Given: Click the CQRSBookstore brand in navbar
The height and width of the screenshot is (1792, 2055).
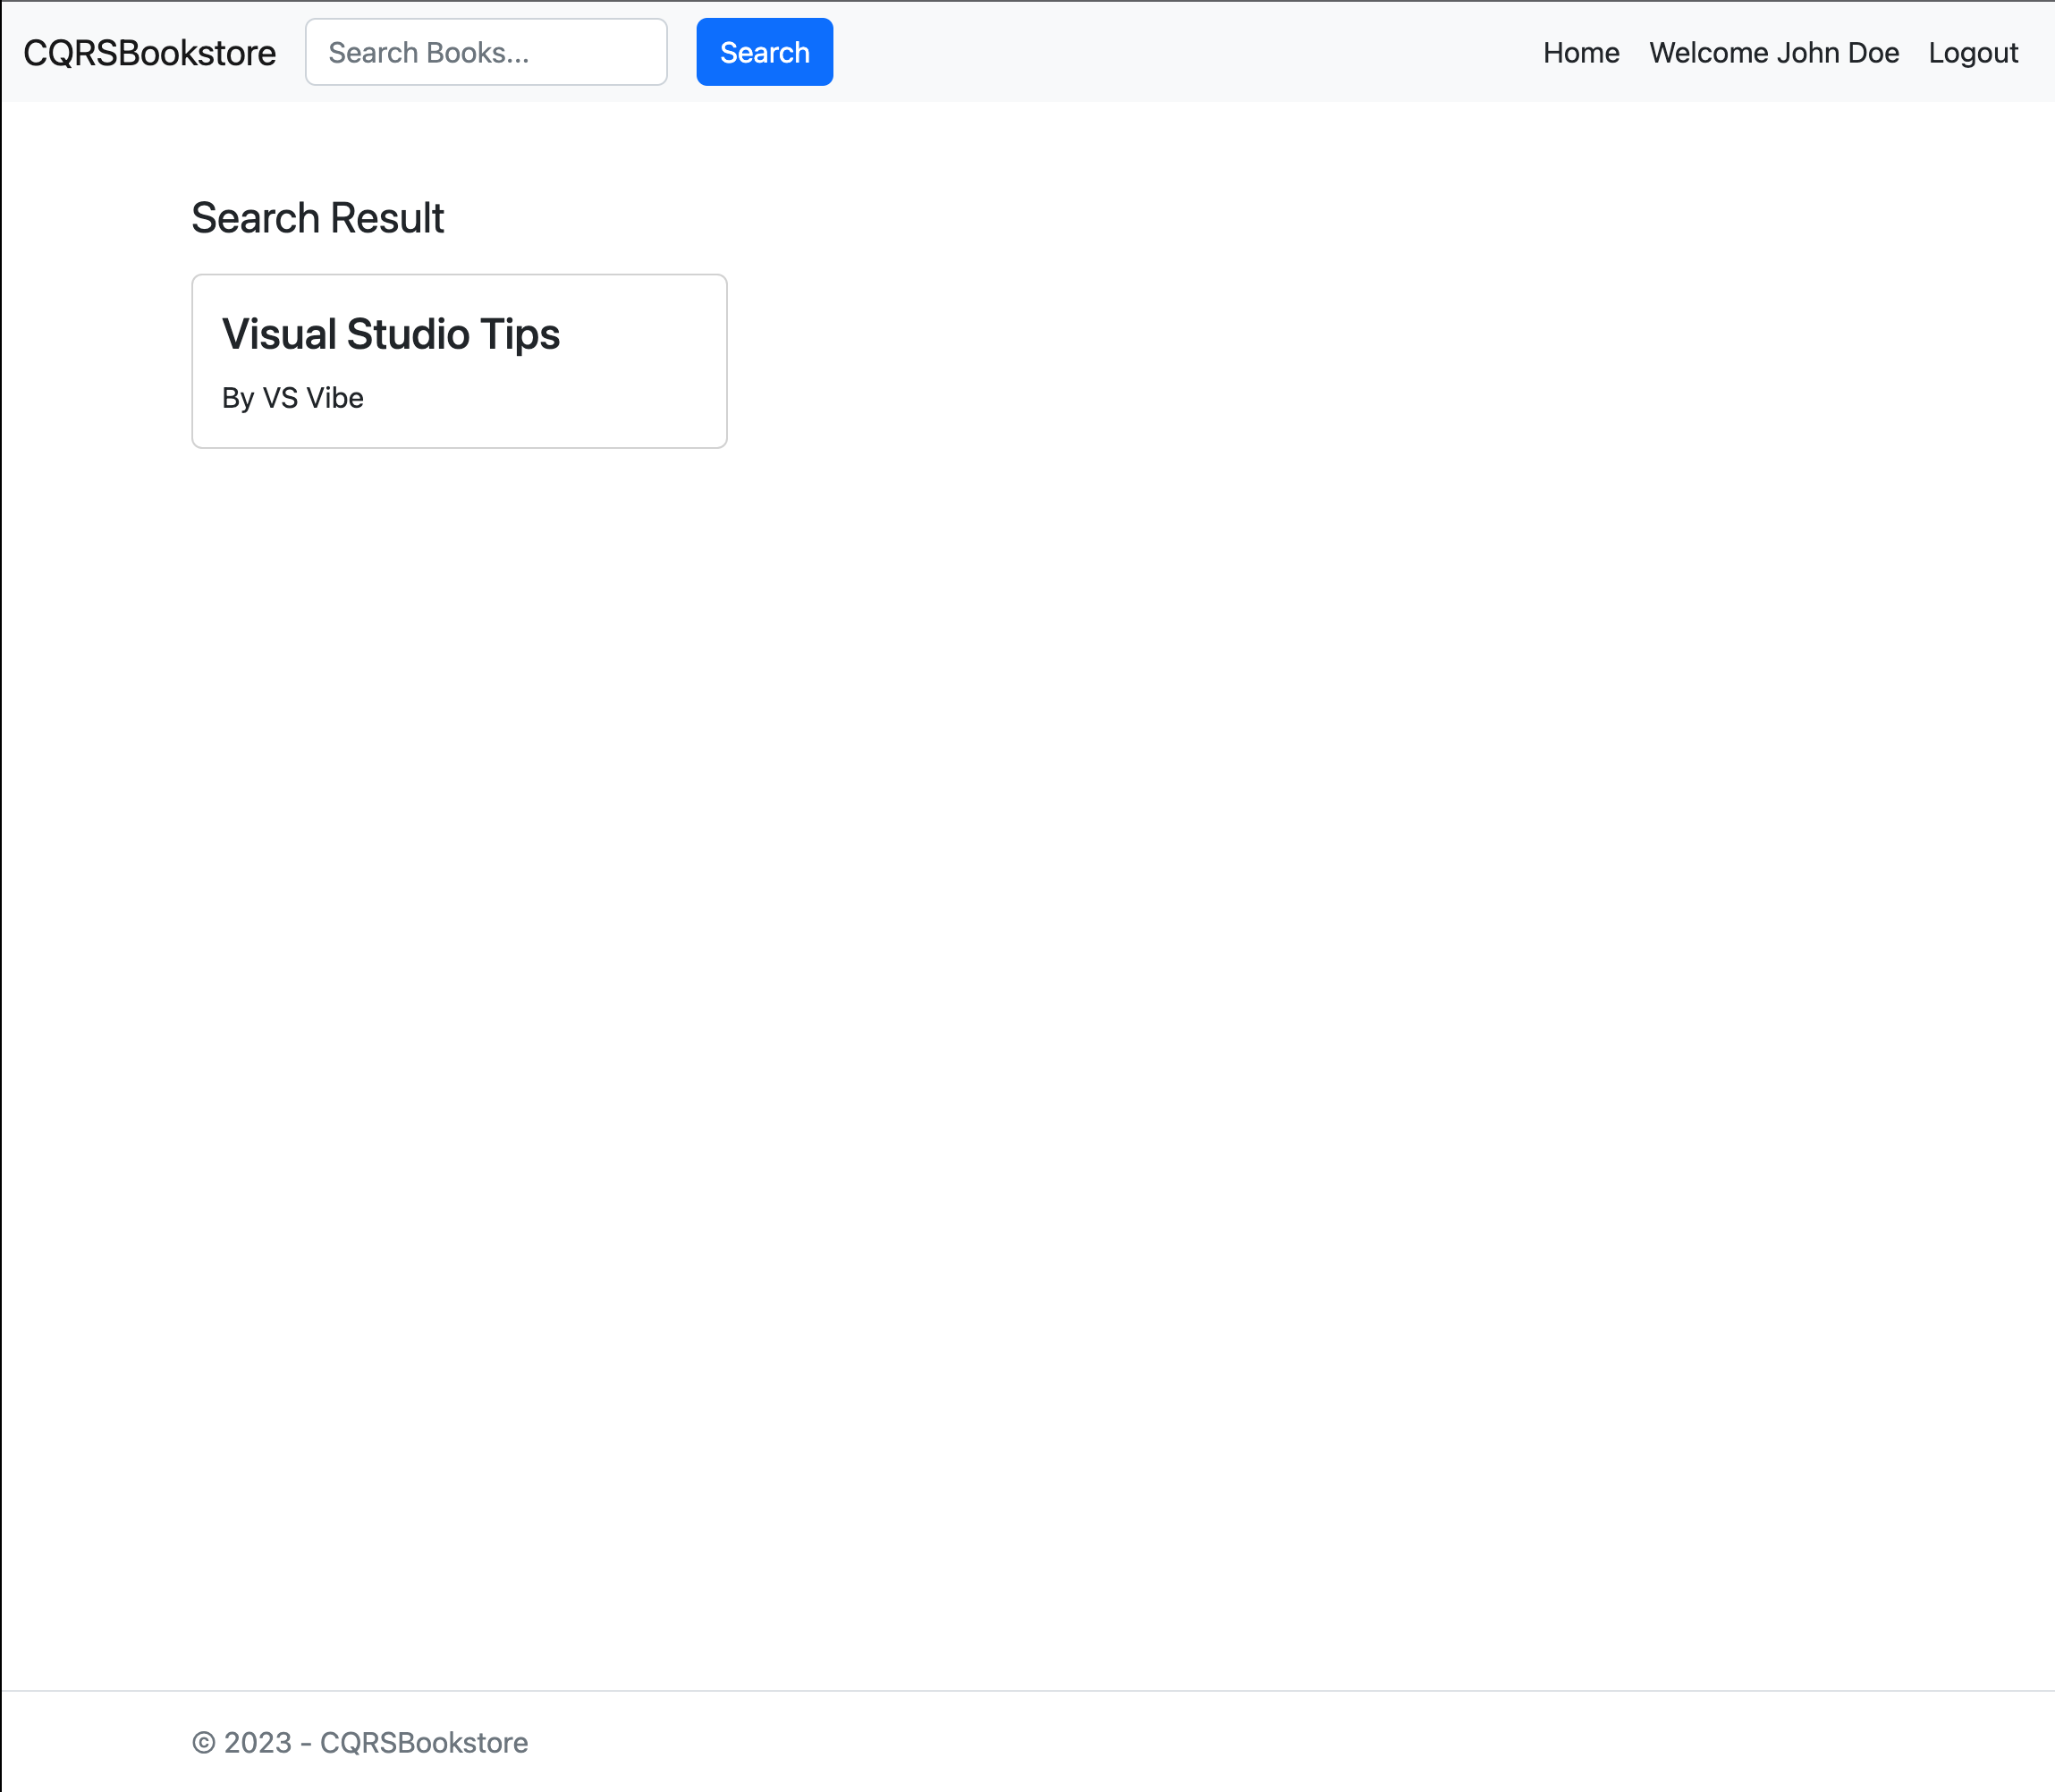Looking at the screenshot, I should pos(149,53).
